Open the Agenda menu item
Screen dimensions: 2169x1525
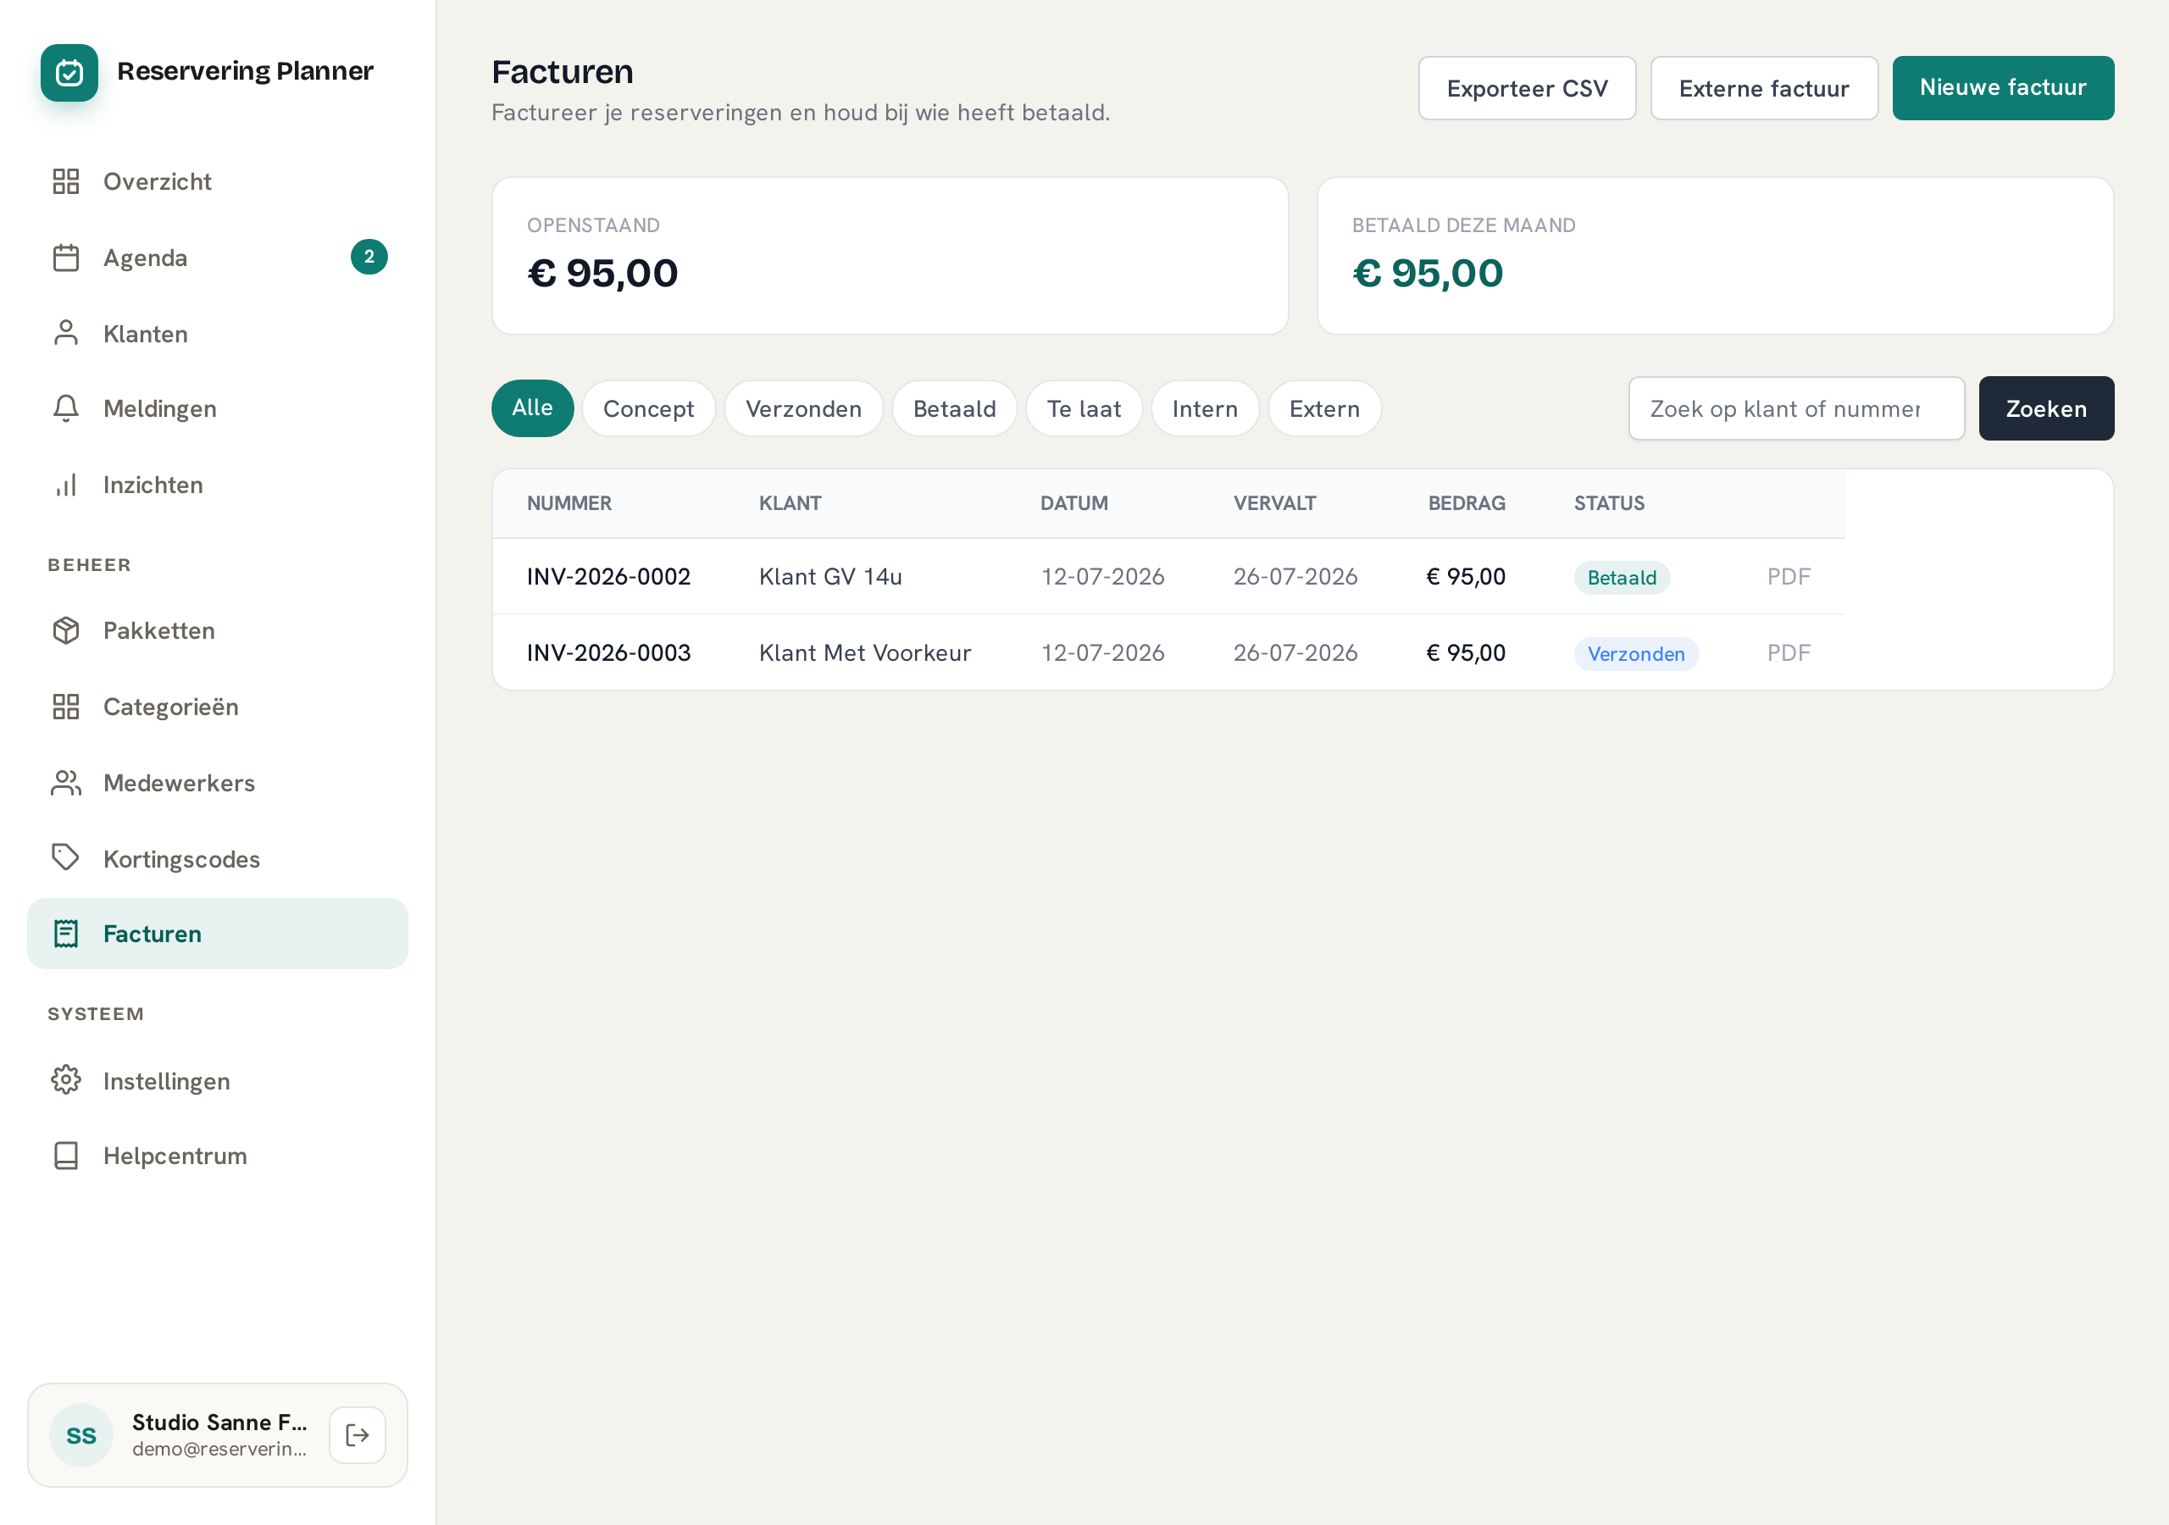(217, 257)
